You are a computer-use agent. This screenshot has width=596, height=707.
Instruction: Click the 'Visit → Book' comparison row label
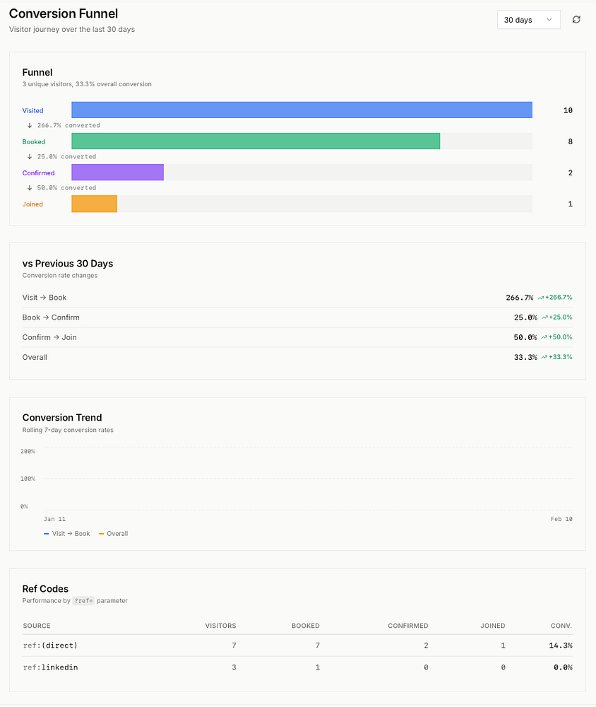click(x=44, y=298)
